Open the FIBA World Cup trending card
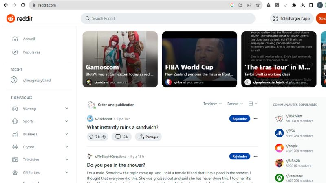 [x=199, y=59]
